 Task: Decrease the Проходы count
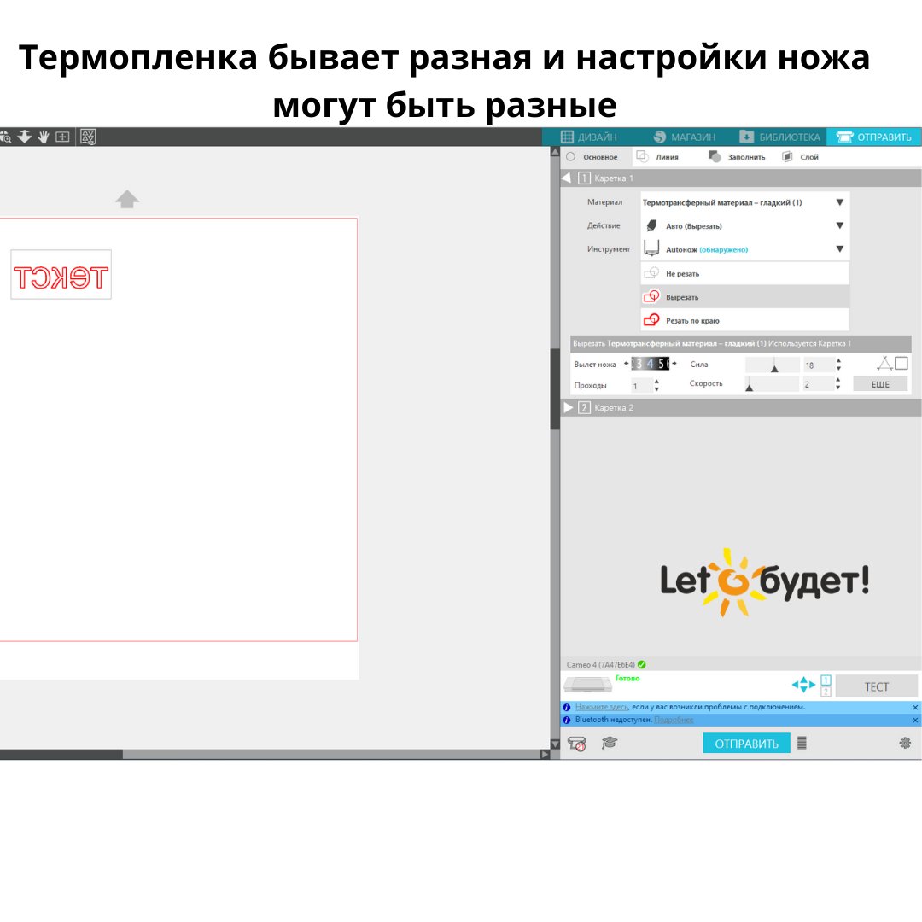(x=656, y=389)
